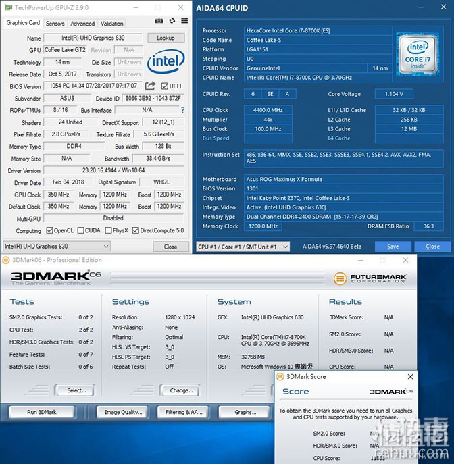
Task: Open the Intel UHD Graphics 630 GPU dropdown
Action: pos(57,247)
